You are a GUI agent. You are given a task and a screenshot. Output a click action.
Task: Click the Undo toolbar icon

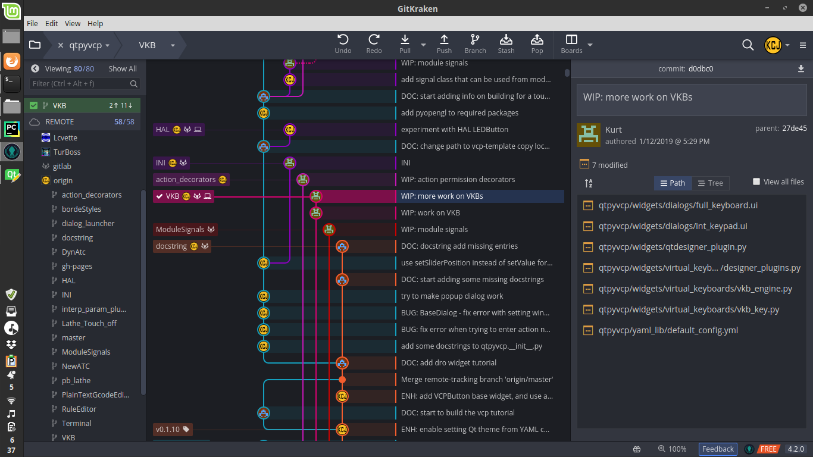343,40
